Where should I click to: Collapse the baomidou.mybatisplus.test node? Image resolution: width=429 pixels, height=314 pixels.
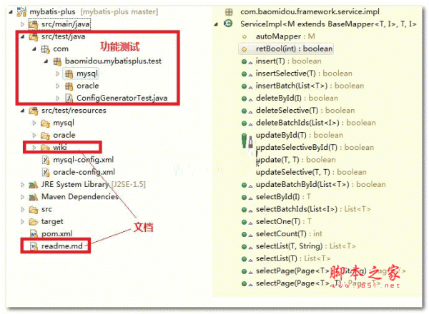(46, 61)
